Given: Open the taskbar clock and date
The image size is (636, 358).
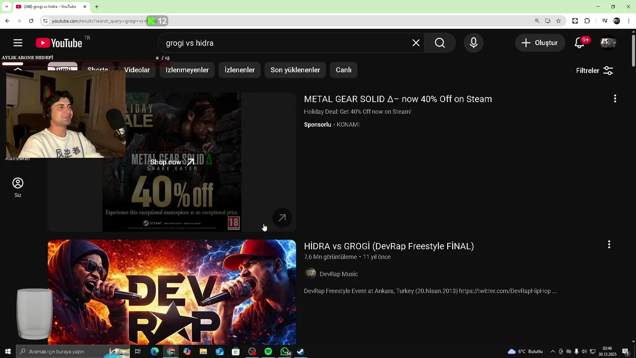Looking at the screenshot, I should click(607, 352).
